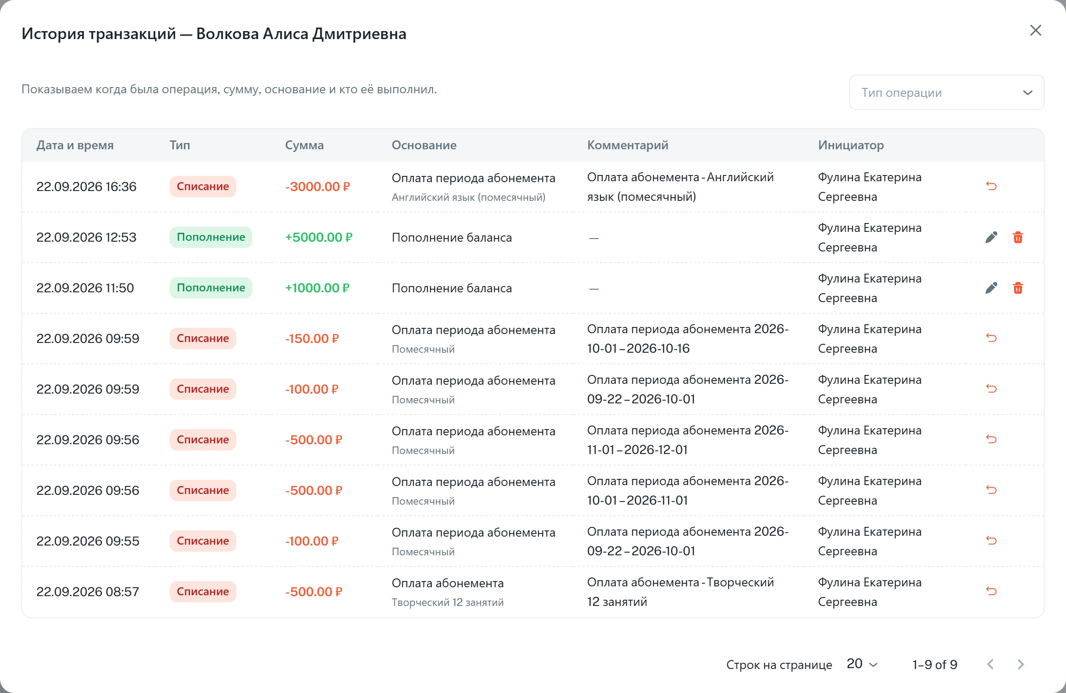1066x693 pixels.
Task: Click comment Оплата периода абонемента 2026-10-01 – 2026-10-16
Action: (x=688, y=339)
